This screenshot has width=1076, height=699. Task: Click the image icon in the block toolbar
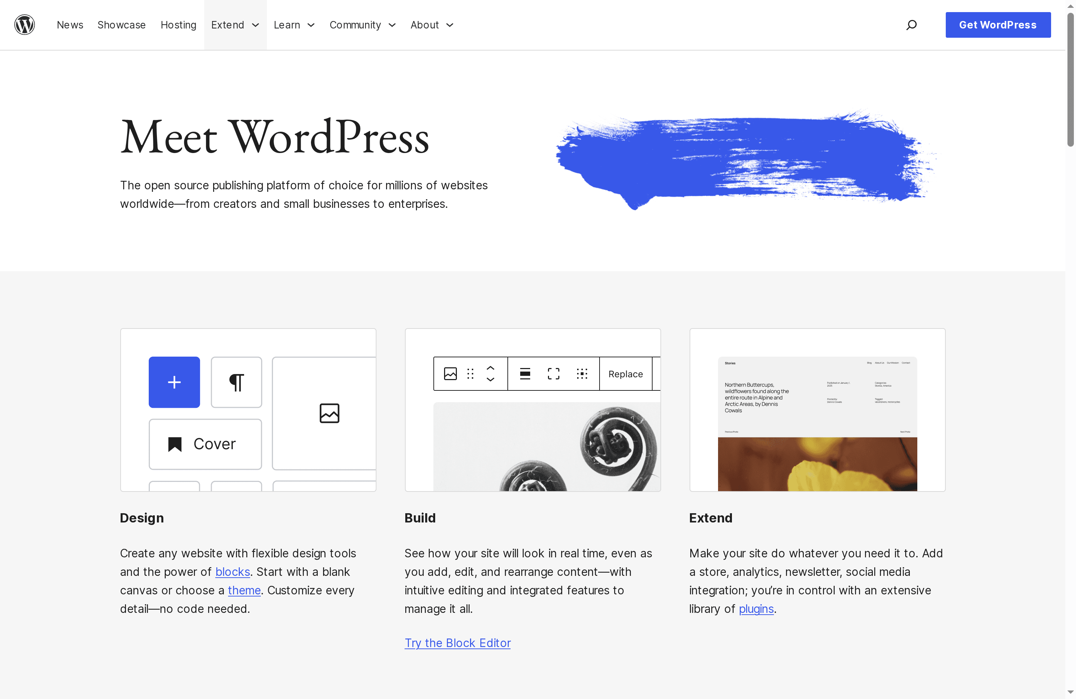[x=450, y=373]
